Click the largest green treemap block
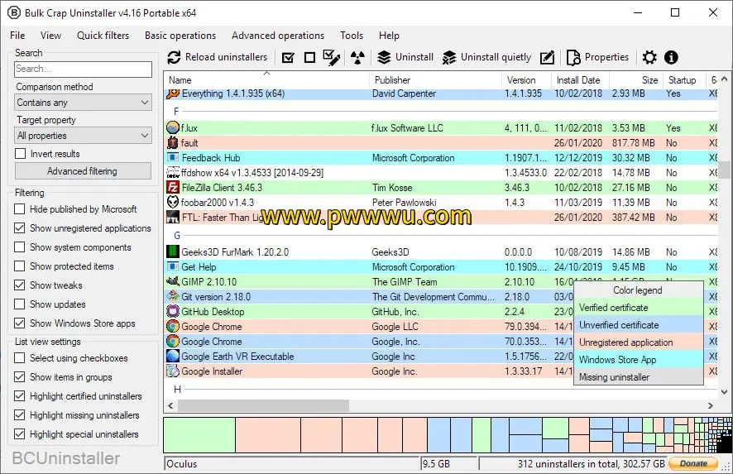The width and height of the screenshot is (733, 474). [199, 435]
